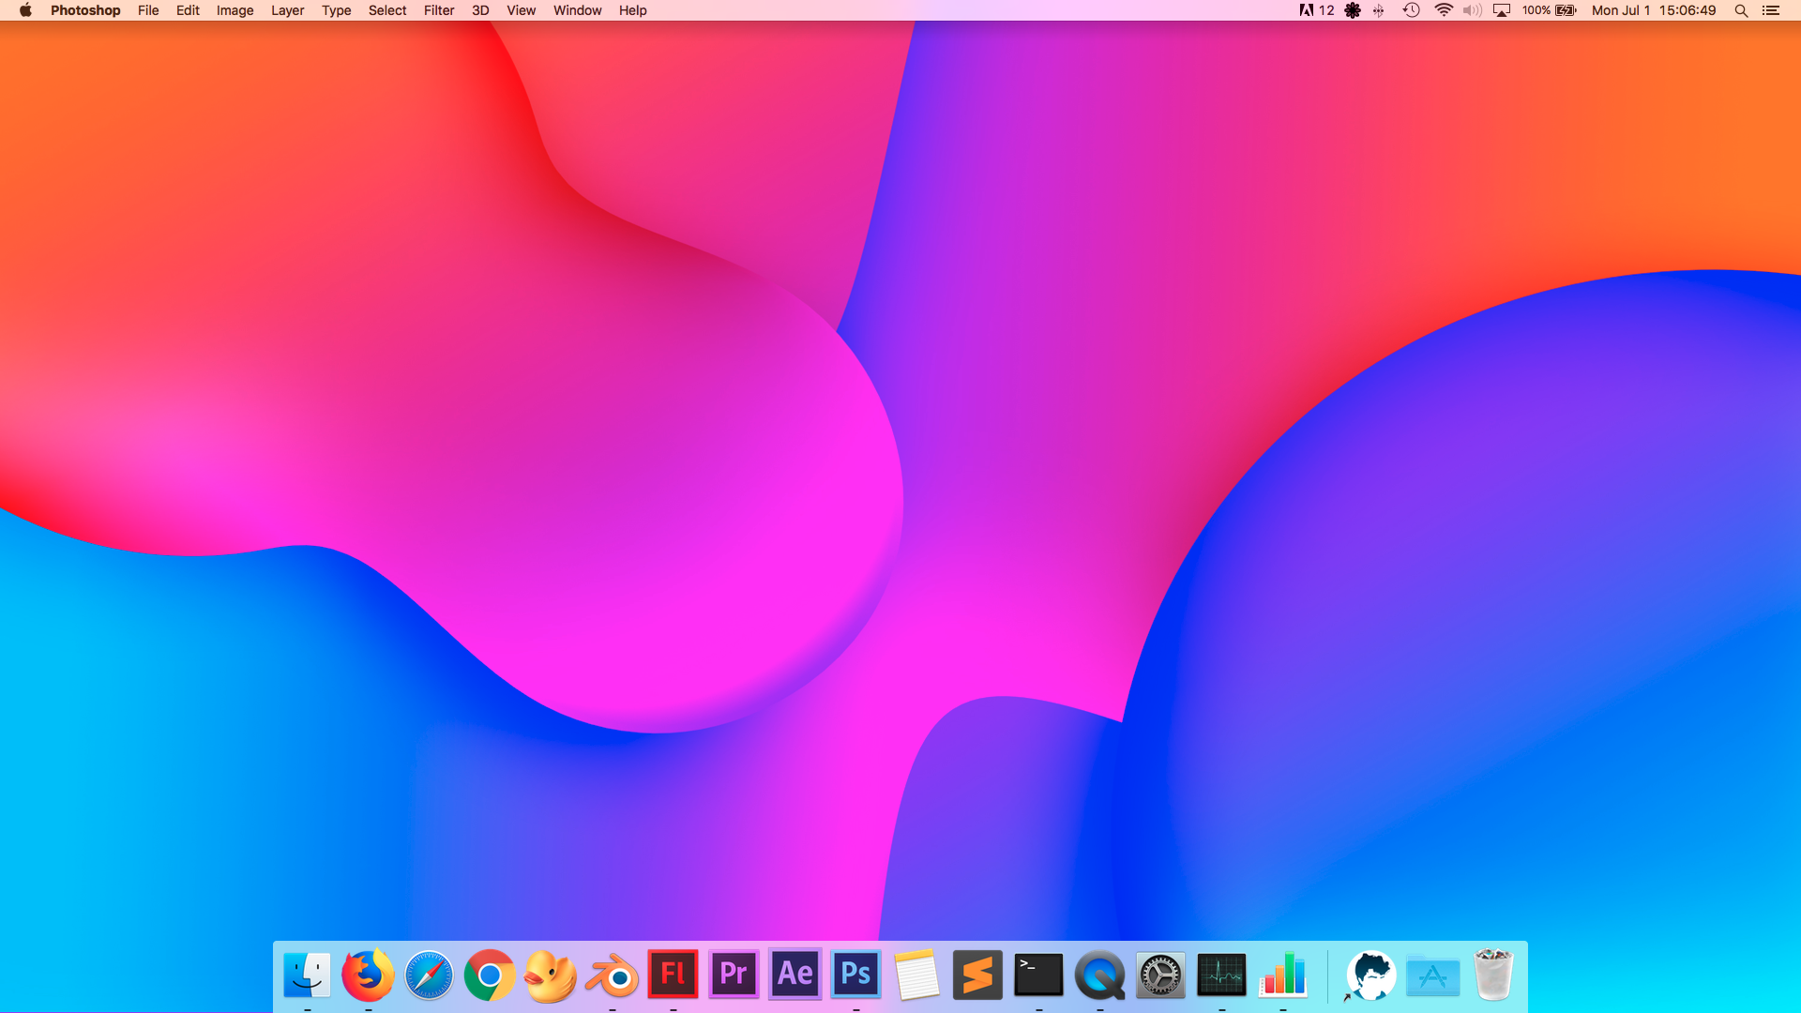The image size is (1801, 1013).
Task: Open QuickTime Player in the dock
Action: pyautogui.click(x=1099, y=975)
